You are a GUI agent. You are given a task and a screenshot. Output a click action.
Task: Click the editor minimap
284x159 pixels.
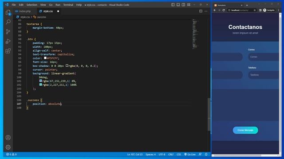click(195, 34)
